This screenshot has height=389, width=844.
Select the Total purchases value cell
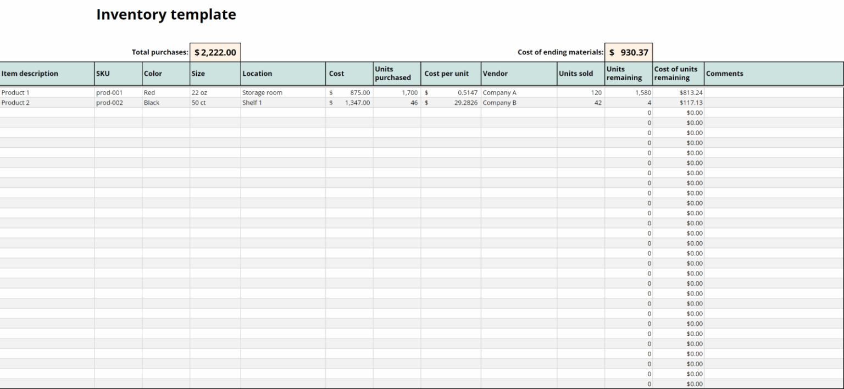(x=214, y=52)
